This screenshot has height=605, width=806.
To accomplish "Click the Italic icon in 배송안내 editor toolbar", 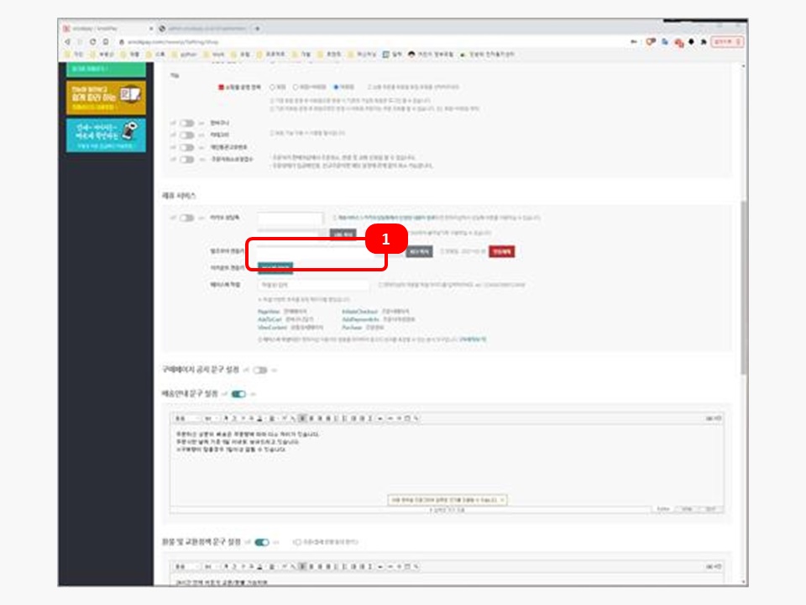I will coord(234,418).
